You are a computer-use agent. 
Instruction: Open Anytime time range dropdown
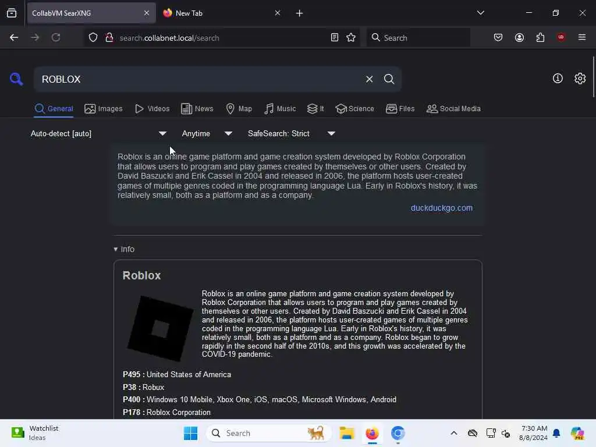pos(207,133)
